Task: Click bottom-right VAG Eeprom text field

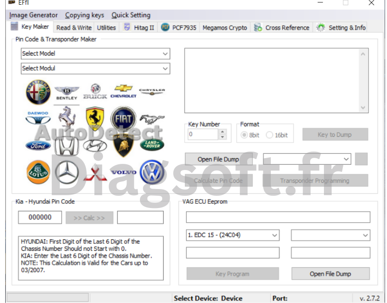Action: point(331,253)
